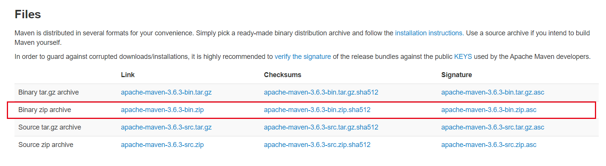Select the Signature column header

tap(457, 75)
